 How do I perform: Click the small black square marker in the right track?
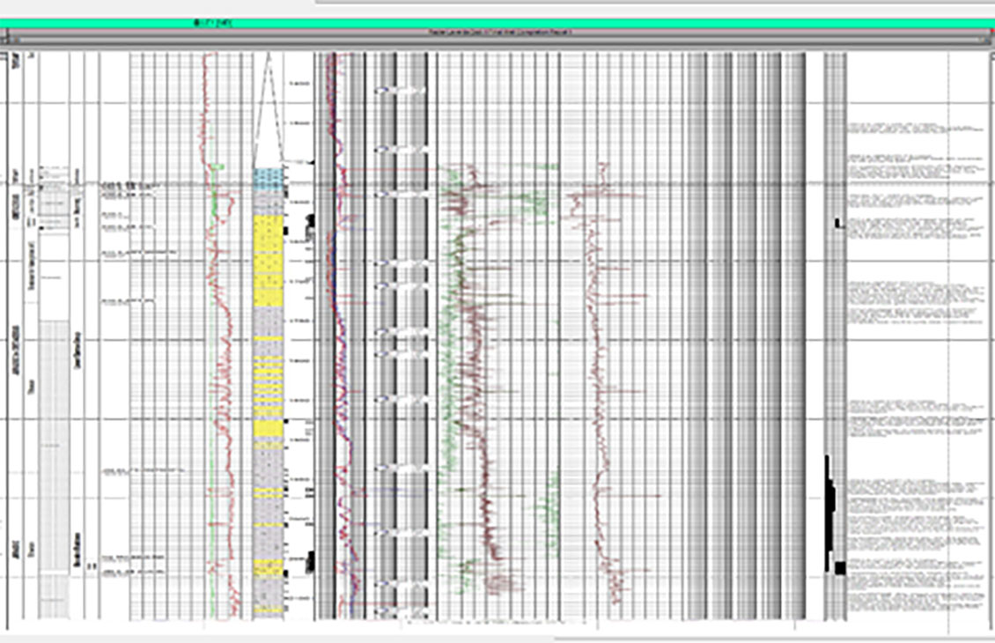point(838,225)
